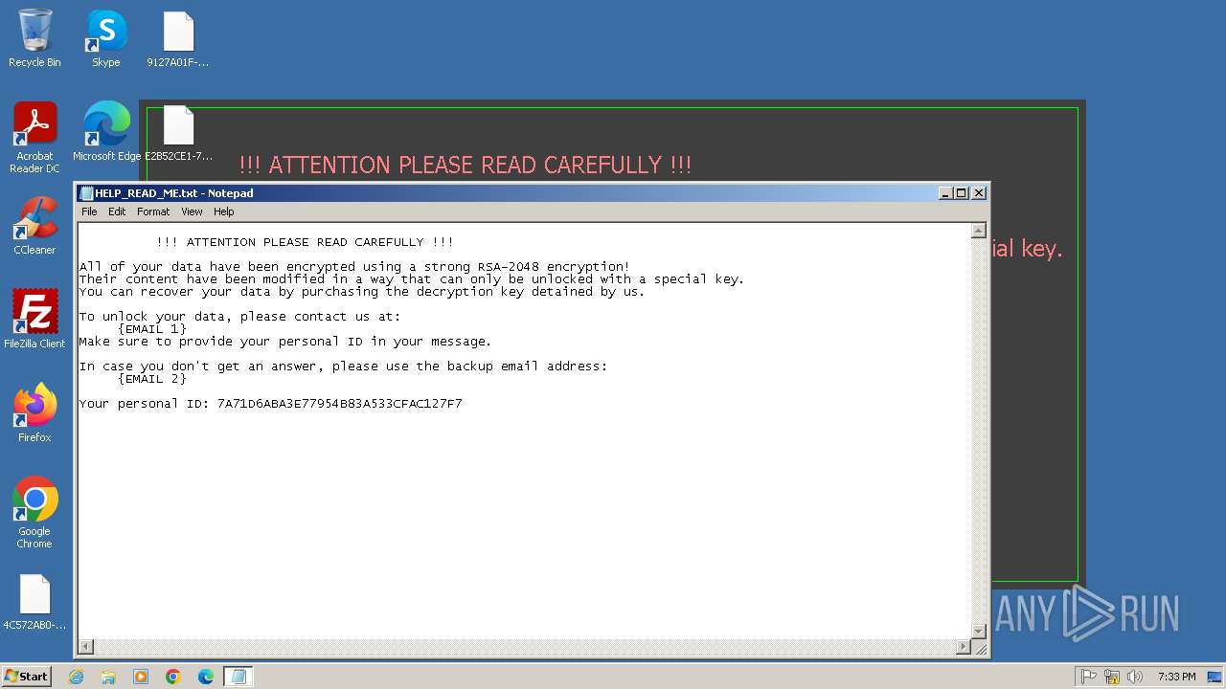Open the Start menu
1226x689 pixels.
pos(27,677)
